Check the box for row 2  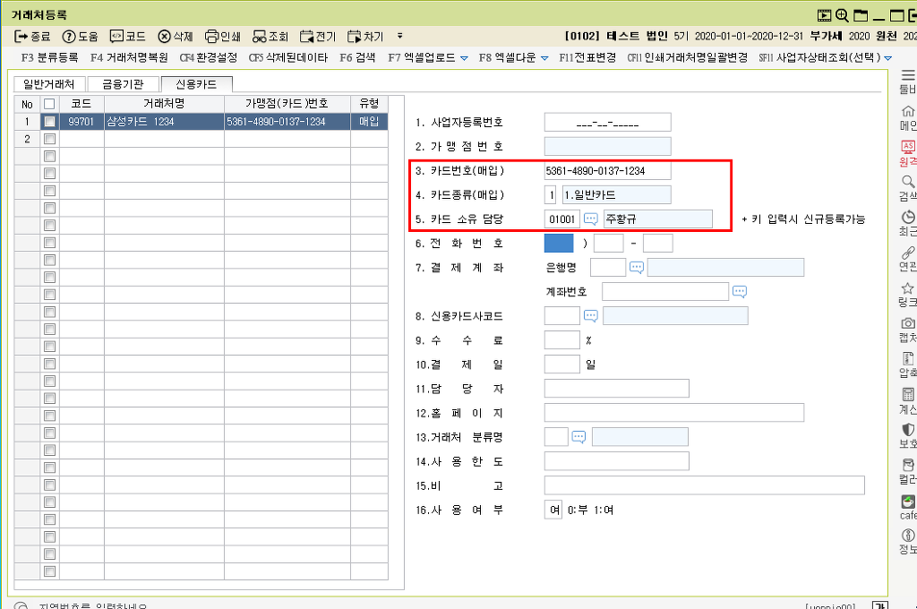tap(50, 139)
